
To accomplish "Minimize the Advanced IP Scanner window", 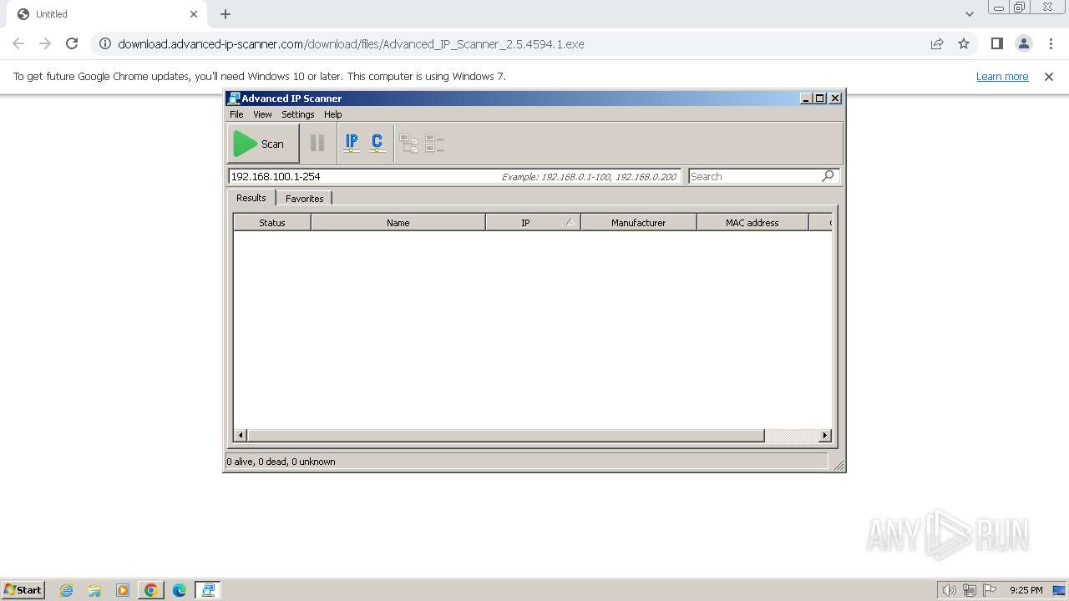I will click(806, 98).
